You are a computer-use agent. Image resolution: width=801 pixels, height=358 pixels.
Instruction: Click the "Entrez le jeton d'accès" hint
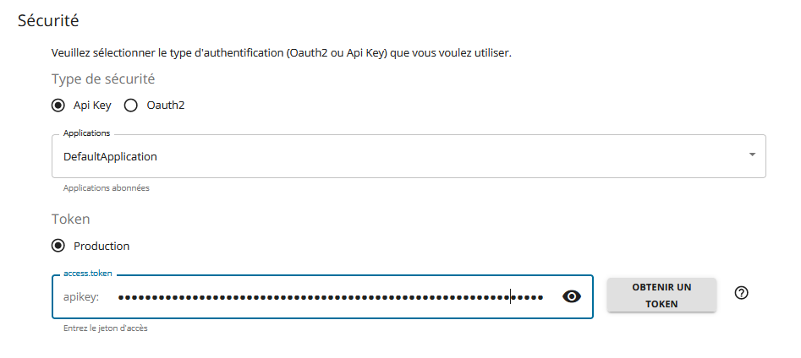105,328
